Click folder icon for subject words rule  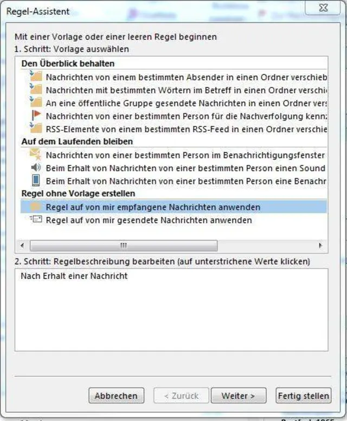[x=36, y=90]
